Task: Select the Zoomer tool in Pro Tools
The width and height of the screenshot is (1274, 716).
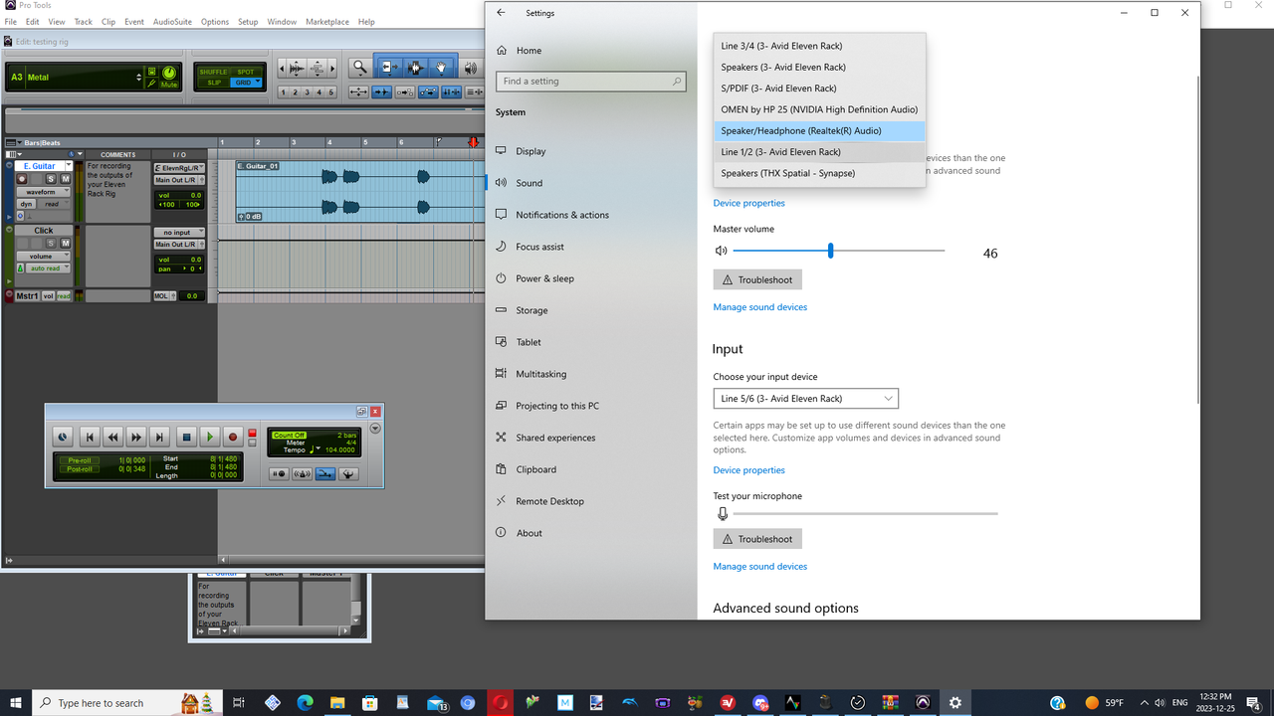Action: click(x=360, y=68)
